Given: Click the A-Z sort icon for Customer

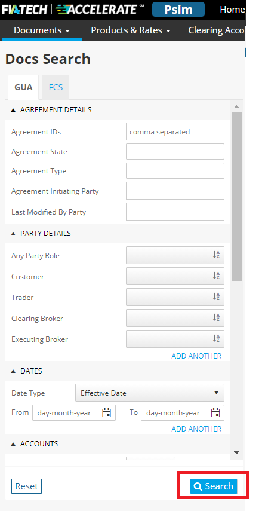Looking at the screenshot, I should point(217,276).
